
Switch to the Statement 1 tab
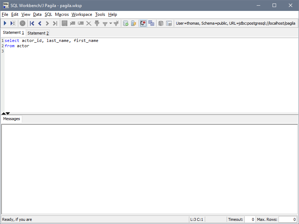pos(13,32)
